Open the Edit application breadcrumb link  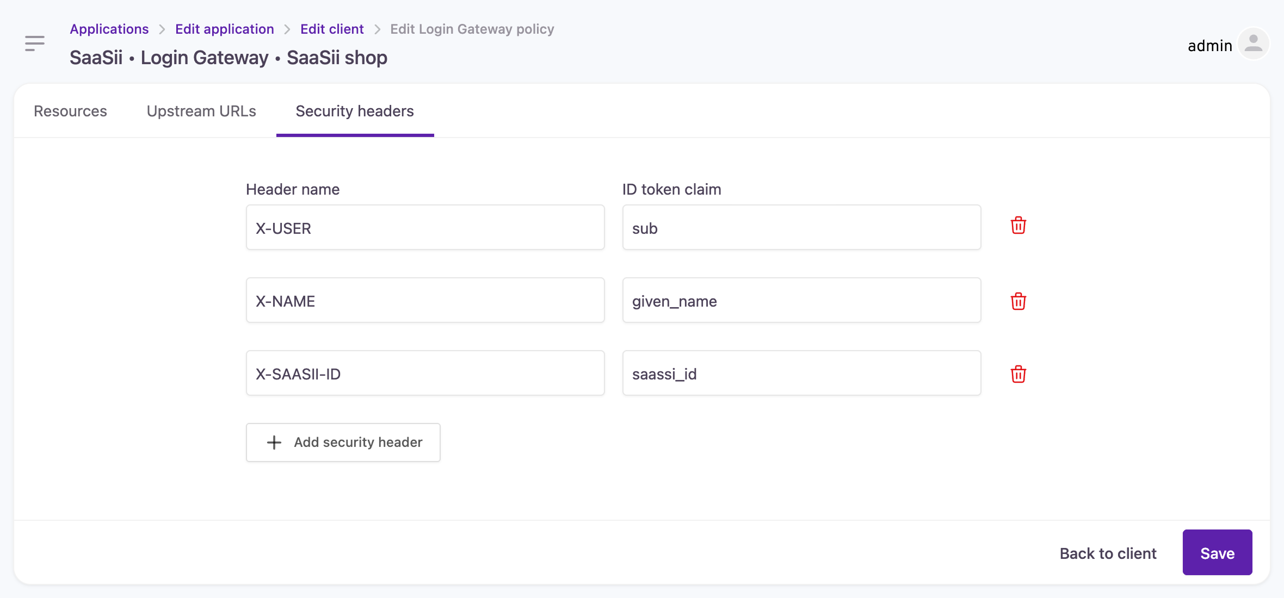224,29
